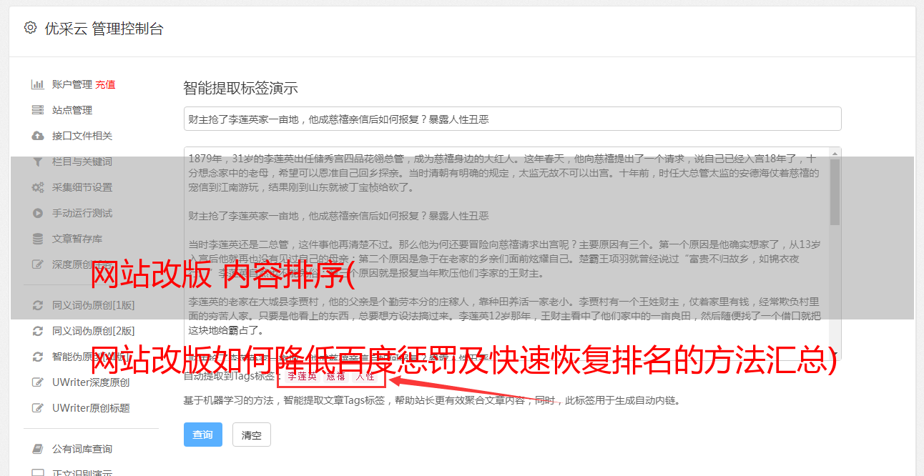Click the play icon next to 手动运行测试

click(38, 213)
